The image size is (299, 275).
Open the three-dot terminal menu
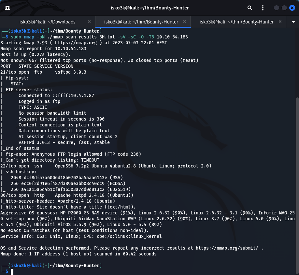[x=263, y=8]
